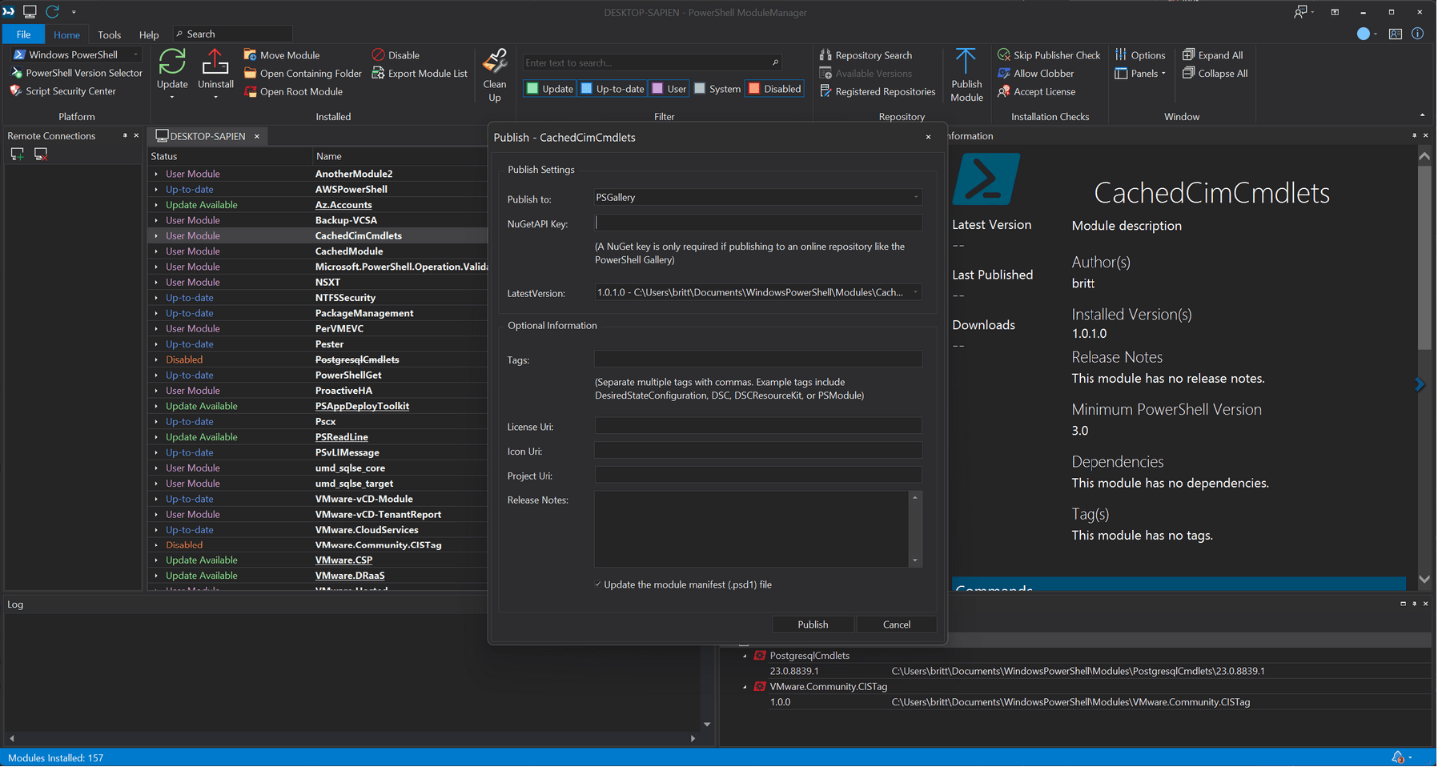The width and height of the screenshot is (1438, 767).
Task: Open Options in Window group
Action: coord(1140,55)
